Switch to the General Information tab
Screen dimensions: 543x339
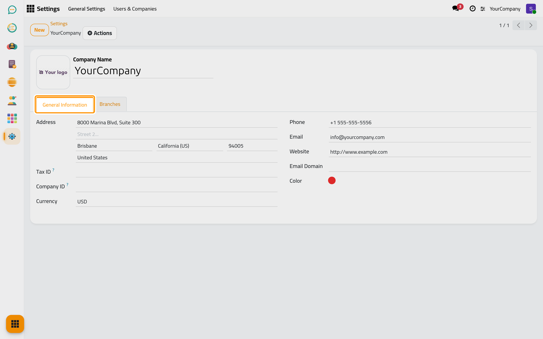65,105
